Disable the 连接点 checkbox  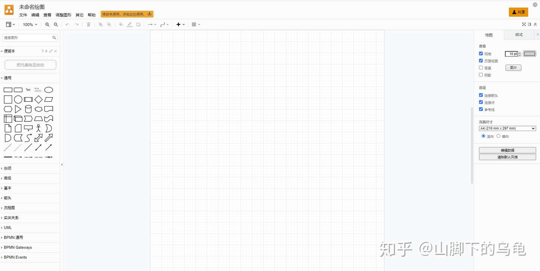(x=481, y=102)
